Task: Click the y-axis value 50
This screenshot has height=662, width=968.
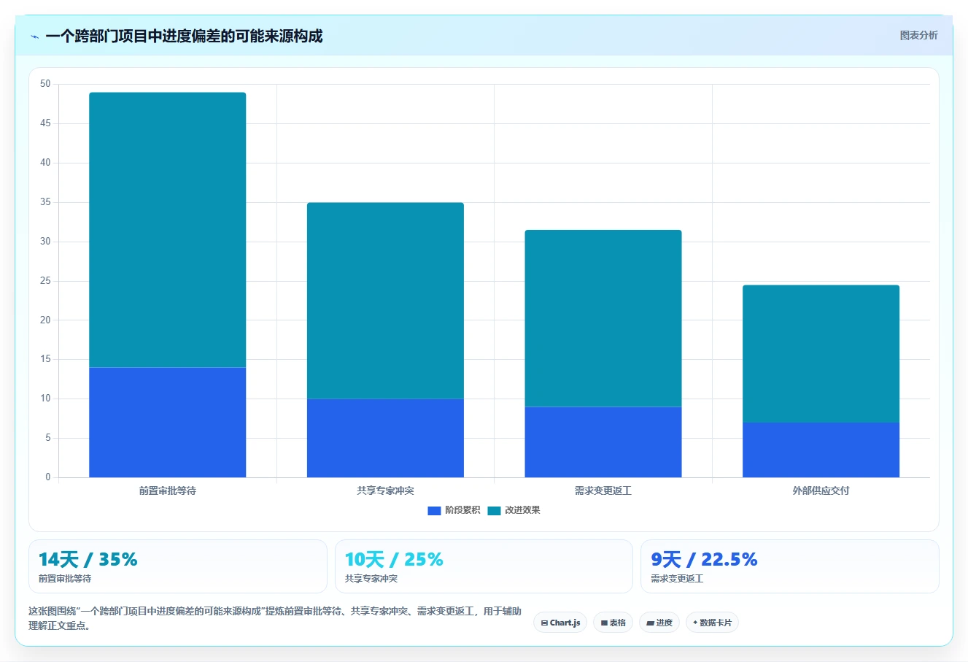Action: (x=45, y=84)
